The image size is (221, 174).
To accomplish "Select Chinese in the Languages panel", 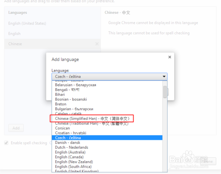I will [53, 44].
